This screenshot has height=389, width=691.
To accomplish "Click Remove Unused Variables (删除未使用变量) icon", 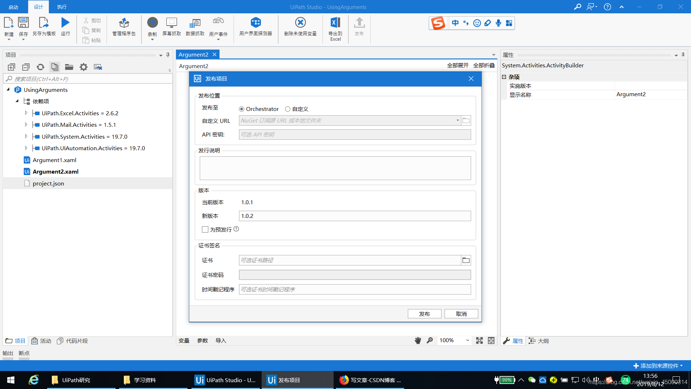I will (300, 23).
